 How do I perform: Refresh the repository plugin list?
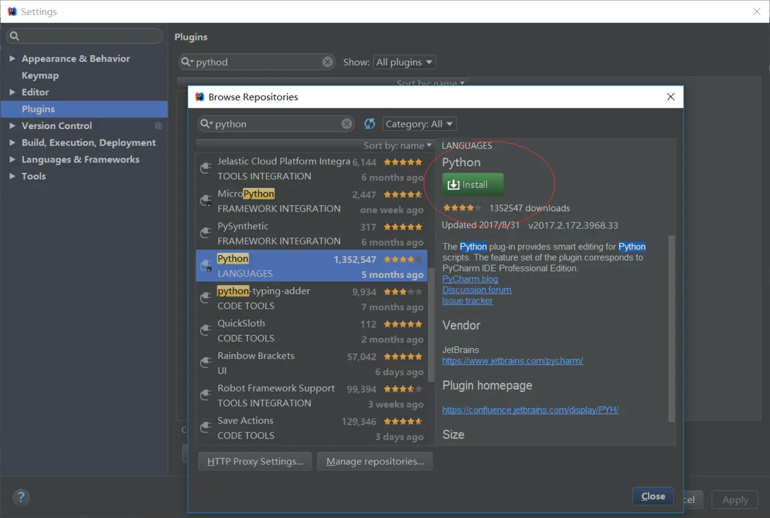coord(369,124)
